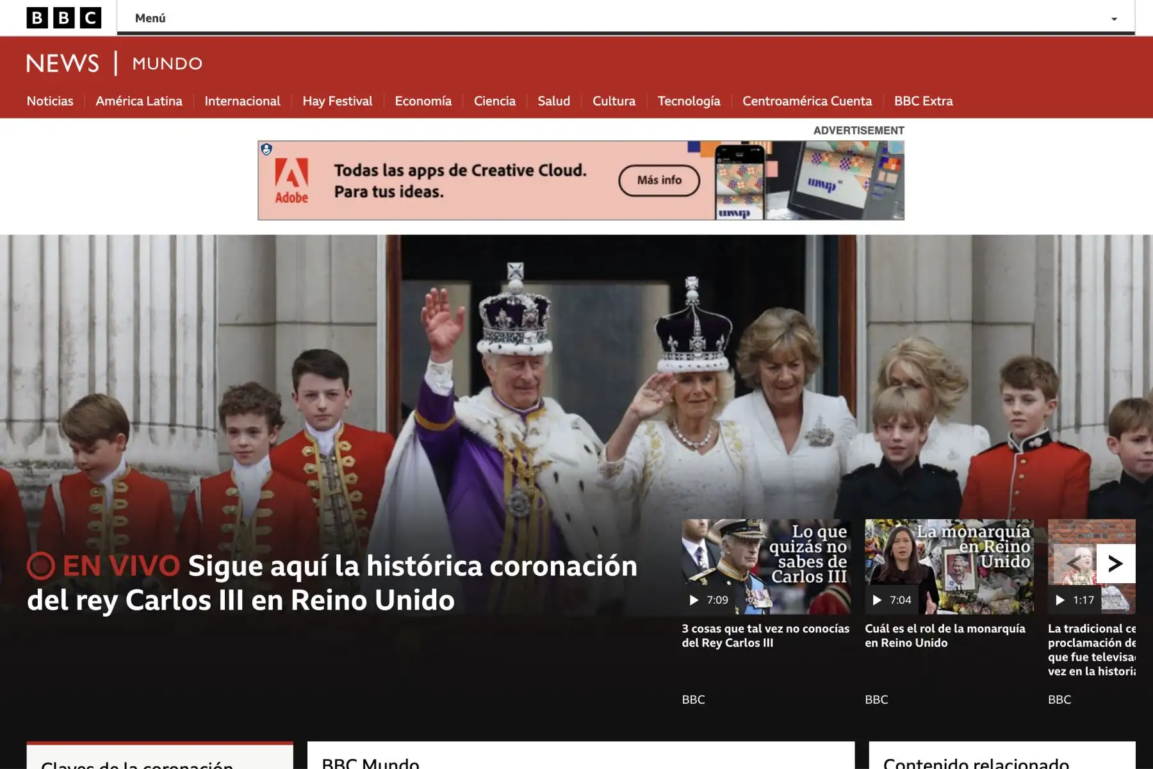1153x769 pixels.
Task: Open 'Lo que quizás no sabes' thumbnail
Action: (766, 566)
